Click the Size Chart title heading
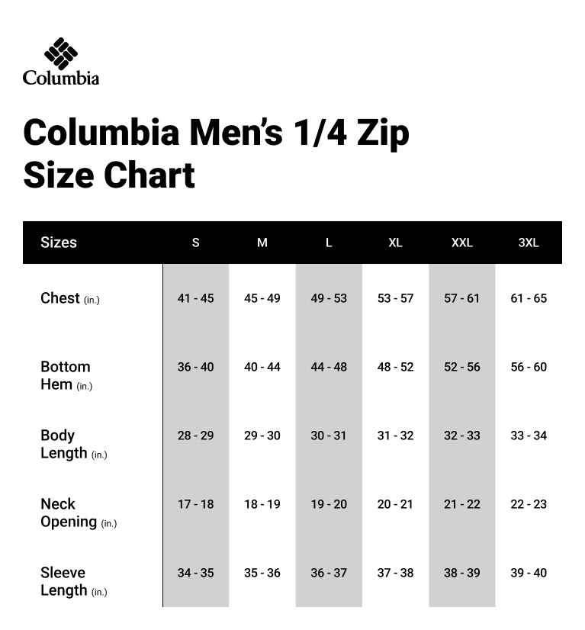Screen dimensions: 585x630 tap(216, 153)
